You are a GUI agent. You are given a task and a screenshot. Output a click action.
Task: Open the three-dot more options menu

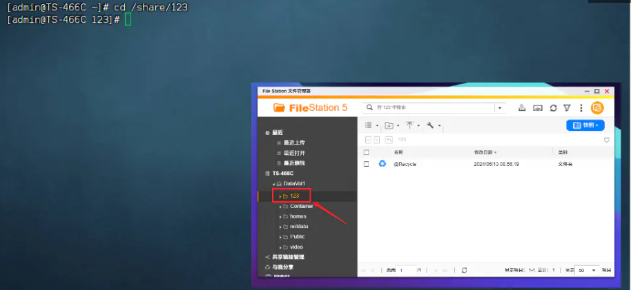tap(581, 108)
